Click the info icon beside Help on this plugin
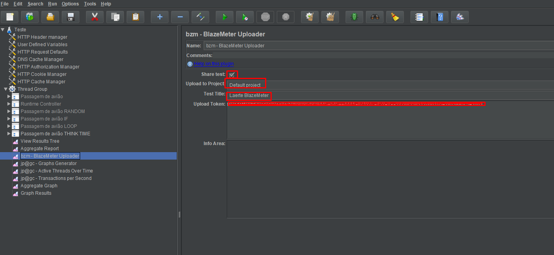554x255 pixels. (x=190, y=64)
